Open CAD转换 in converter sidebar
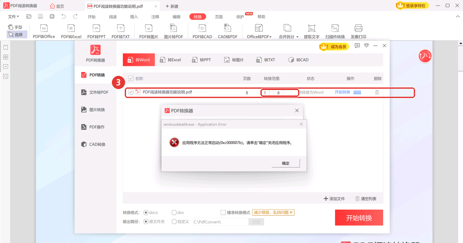 click(x=95, y=144)
